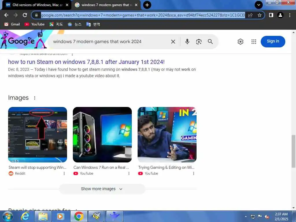Open a new browser tab
Viewport: 296px width, 222px height.
tap(147, 5)
